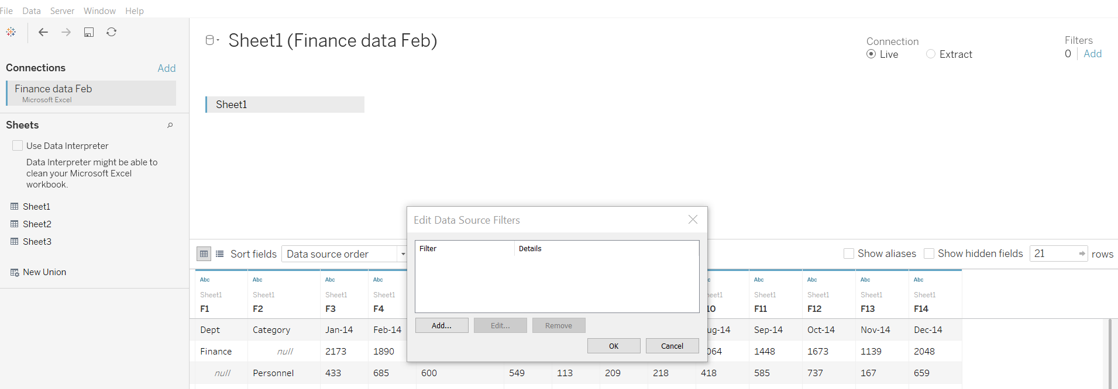Open the Help menu

[135, 11]
